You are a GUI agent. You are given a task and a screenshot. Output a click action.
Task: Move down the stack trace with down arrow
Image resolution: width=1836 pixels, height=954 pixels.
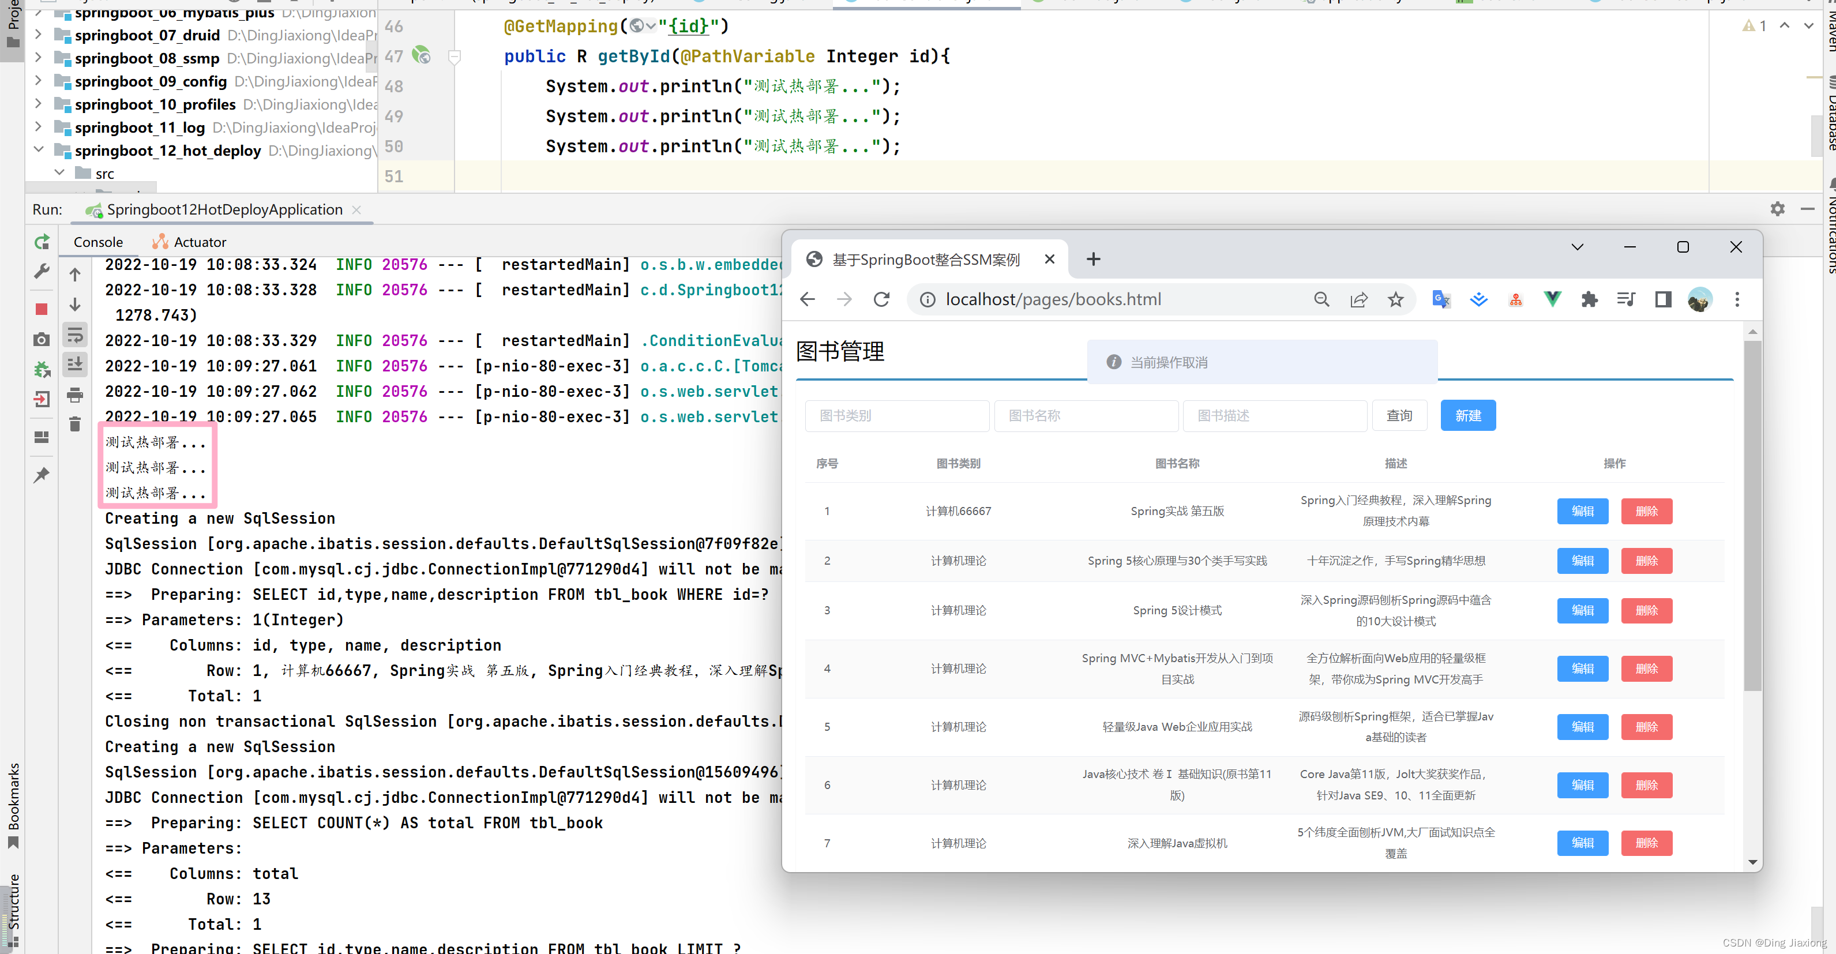75,305
